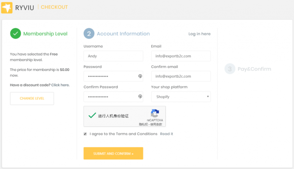294x169 pixels.
Task: Click the green checkmark beside Membership Level
Action: point(16,34)
